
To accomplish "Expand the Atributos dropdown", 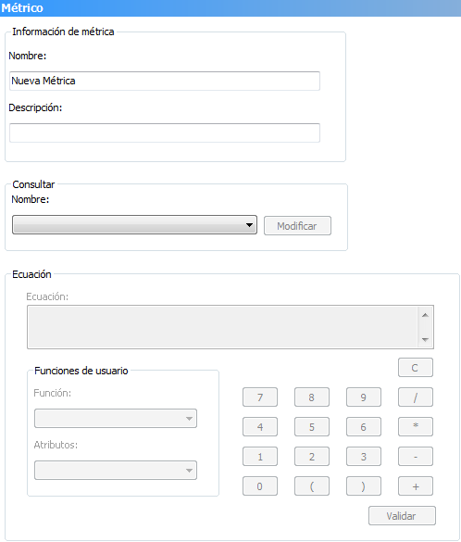I will [x=116, y=470].
